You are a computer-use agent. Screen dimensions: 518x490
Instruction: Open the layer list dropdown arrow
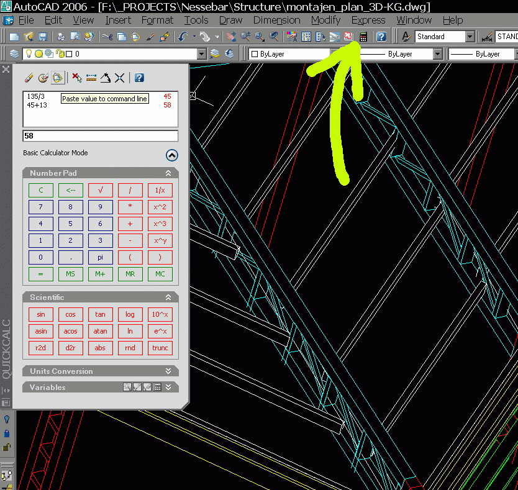tap(201, 54)
